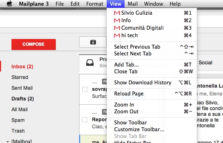Image resolution: width=223 pixels, height=143 pixels.
Task: Choose Zoom Out
Action: [x=152, y=112]
